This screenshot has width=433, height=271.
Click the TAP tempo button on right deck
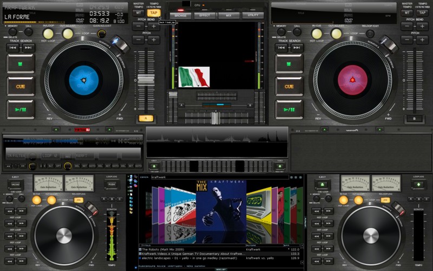pyautogui.click(x=423, y=12)
